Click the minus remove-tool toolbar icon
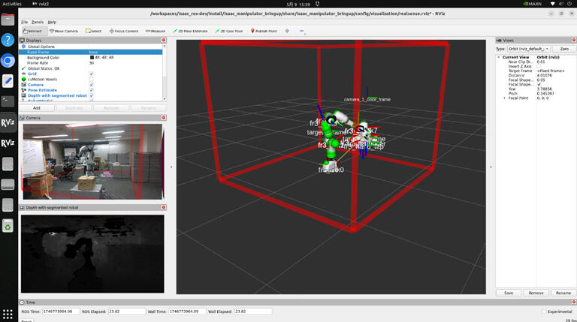577x322 pixels. coord(302,31)
